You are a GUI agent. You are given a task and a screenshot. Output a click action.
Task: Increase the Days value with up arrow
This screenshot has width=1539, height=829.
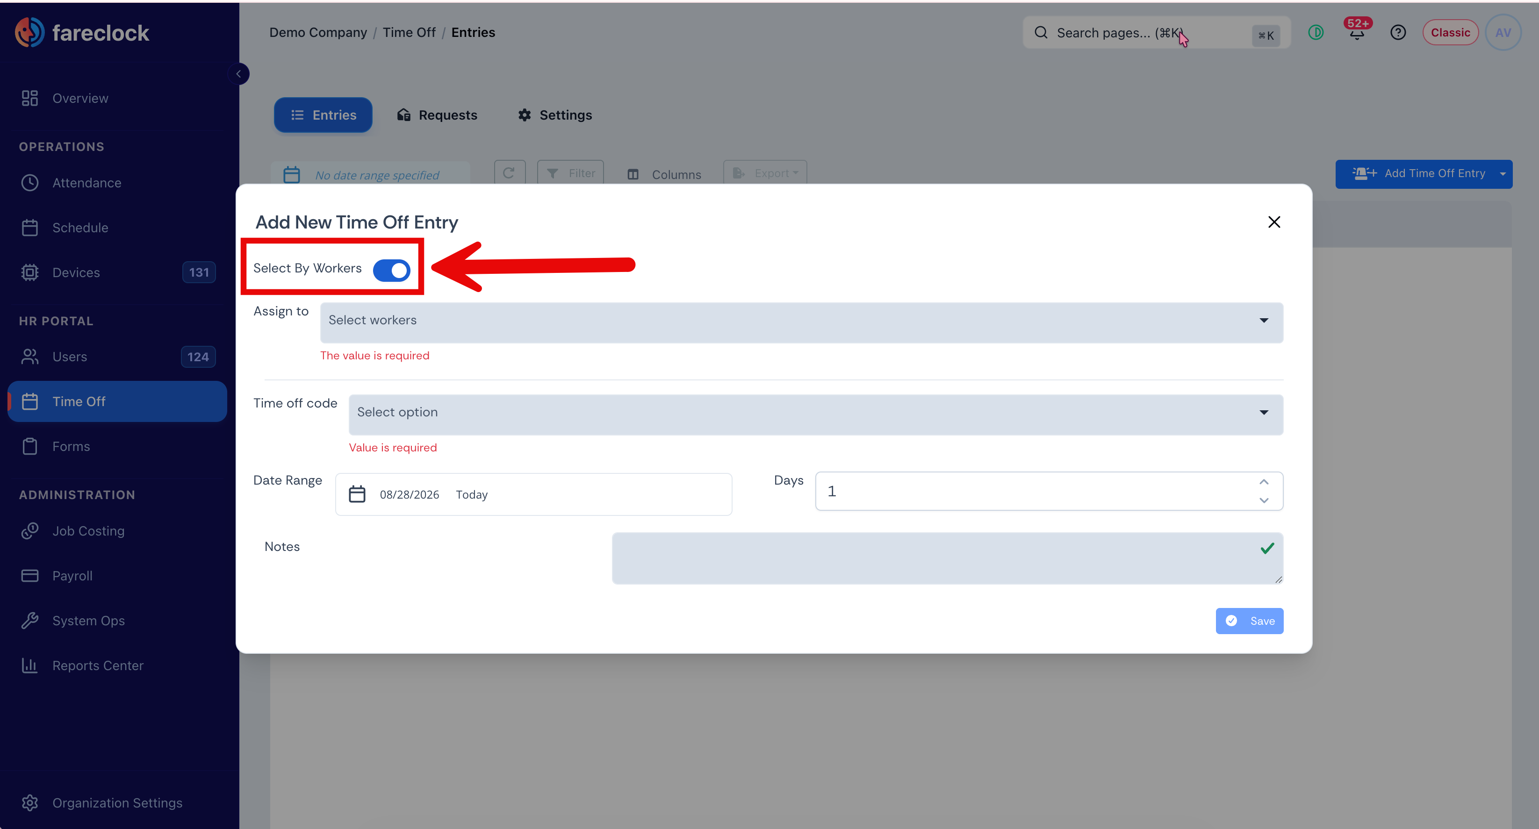(x=1264, y=482)
